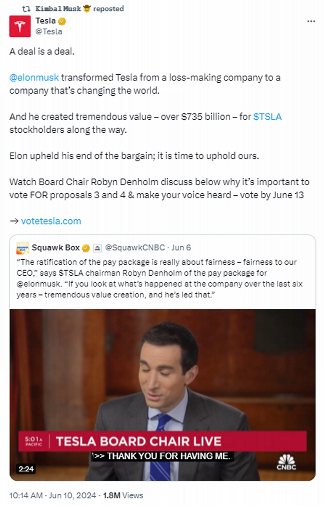Open the three-dot more options menu
This screenshot has height=506, width=324.
[311, 21]
